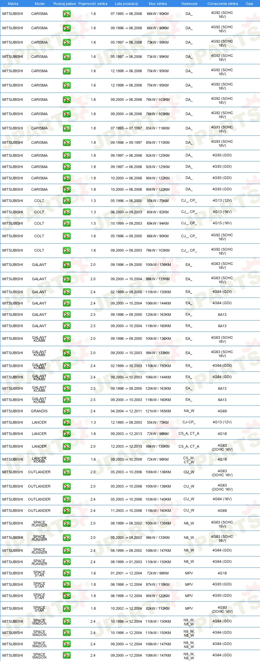Click the fuel icon in the CARISMA 85kW / 116KM row
This screenshot has height=661, width=260.
66,128
